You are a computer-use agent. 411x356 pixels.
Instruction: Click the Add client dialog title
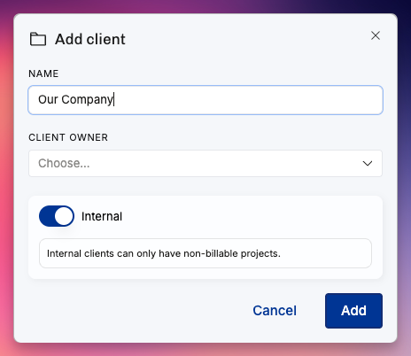click(90, 39)
